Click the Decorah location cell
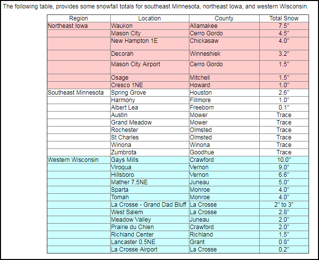This screenshot has width=319, height=260. point(150,55)
